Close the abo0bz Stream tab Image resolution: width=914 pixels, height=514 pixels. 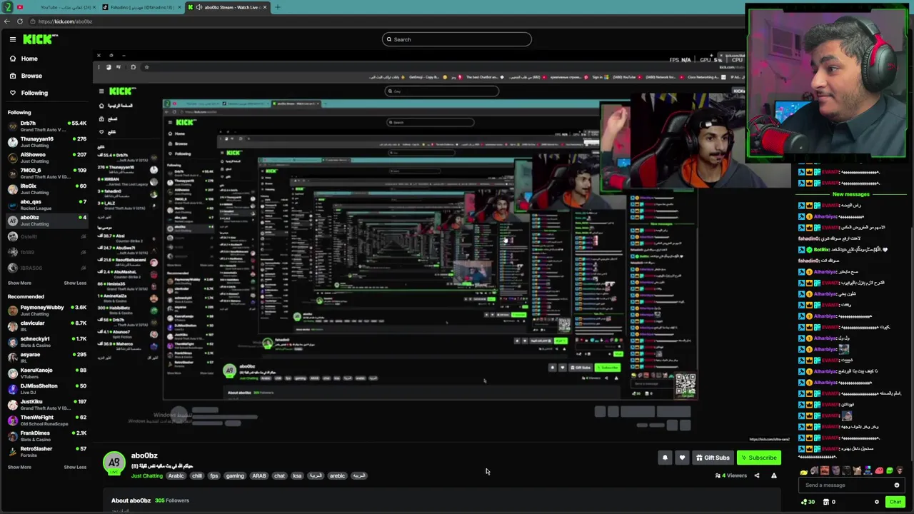(x=265, y=7)
